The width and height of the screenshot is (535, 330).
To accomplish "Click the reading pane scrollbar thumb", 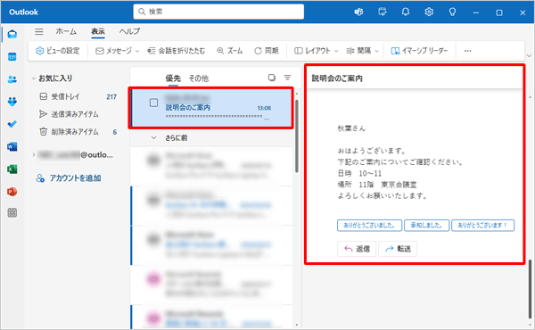I will click(x=531, y=288).
